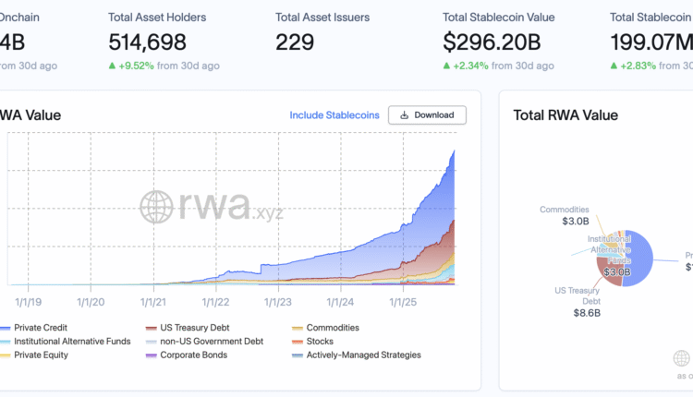Click the Commodities legend color marker
The width and height of the screenshot is (693, 397).
[297, 328]
